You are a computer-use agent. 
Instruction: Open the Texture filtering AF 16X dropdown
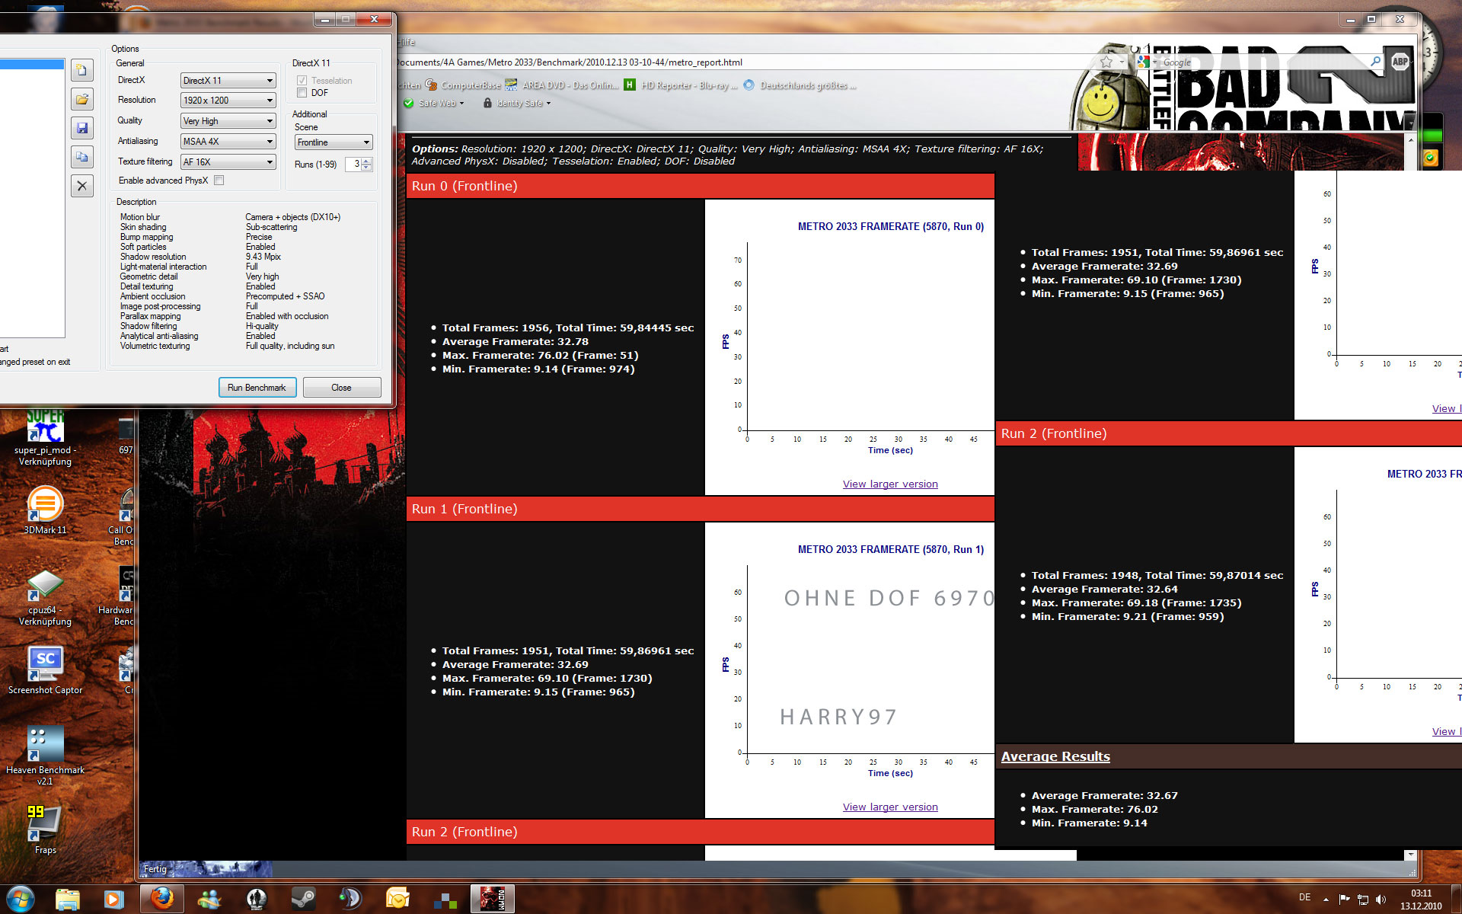[228, 161]
